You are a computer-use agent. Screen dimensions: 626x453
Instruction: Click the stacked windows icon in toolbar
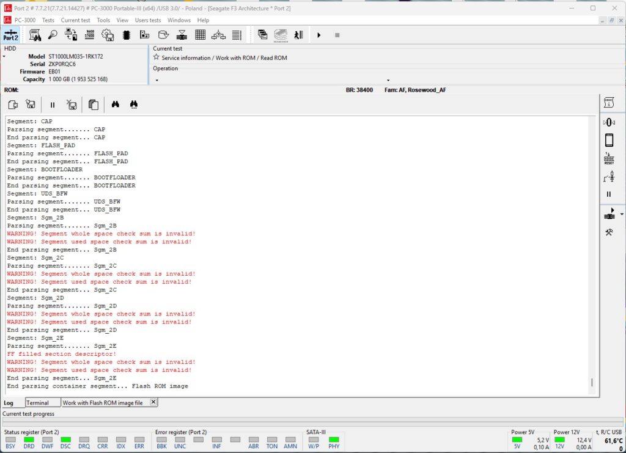point(262,35)
